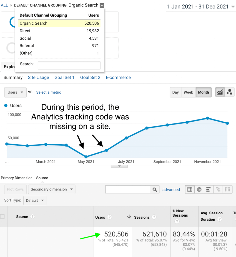Select the data table view icon
Viewport: 236px width, 257px height.
tap(190, 189)
